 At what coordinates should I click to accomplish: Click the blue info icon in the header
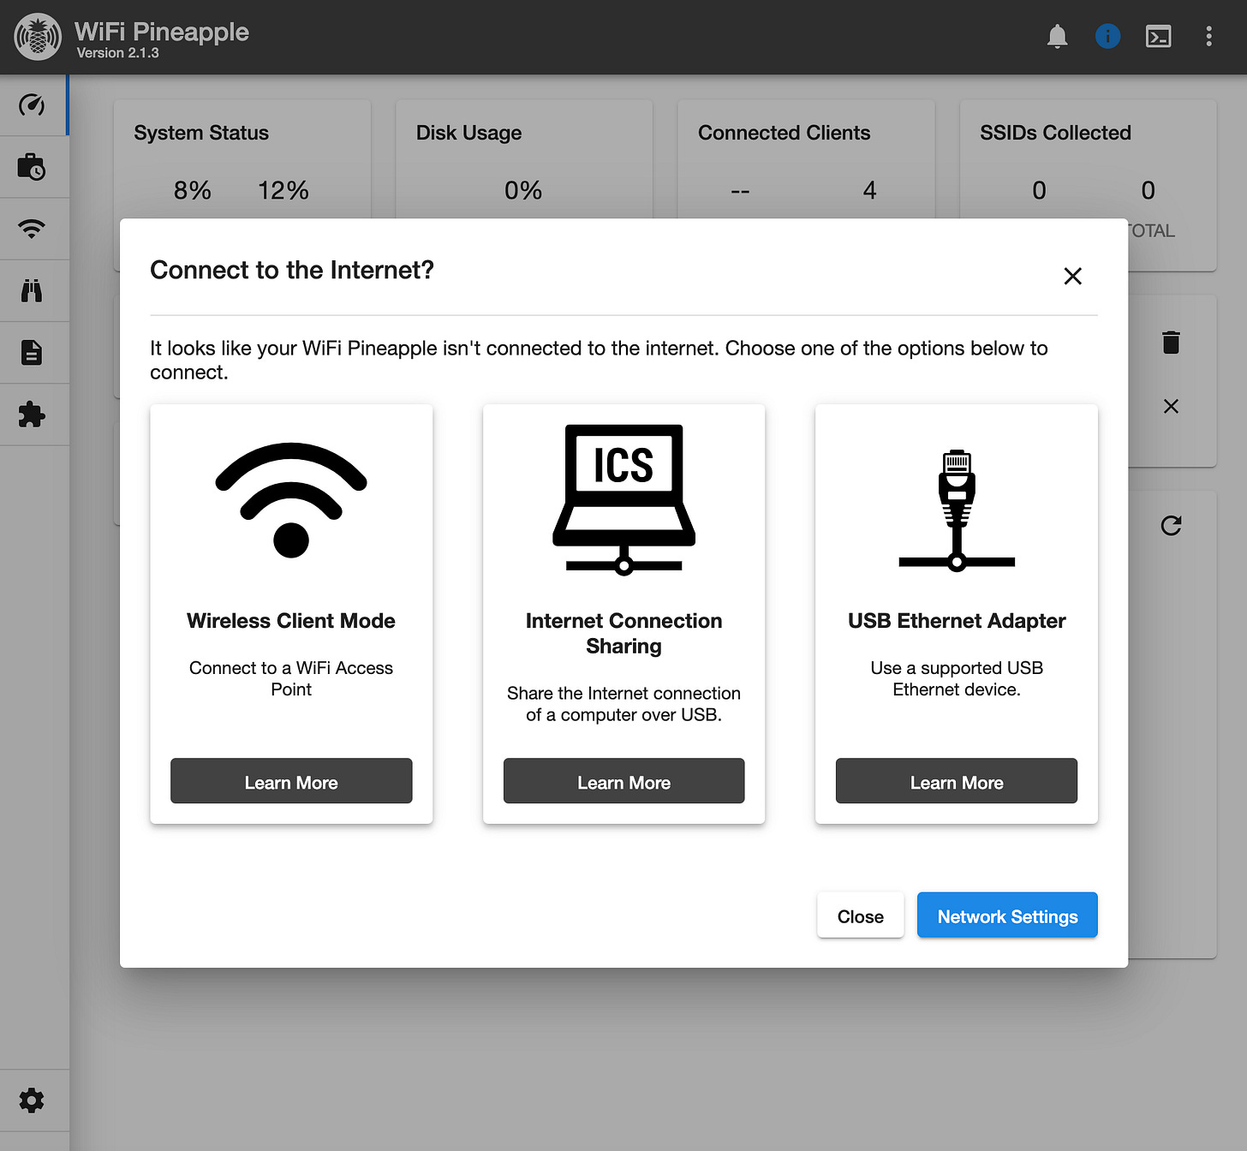[1107, 36]
